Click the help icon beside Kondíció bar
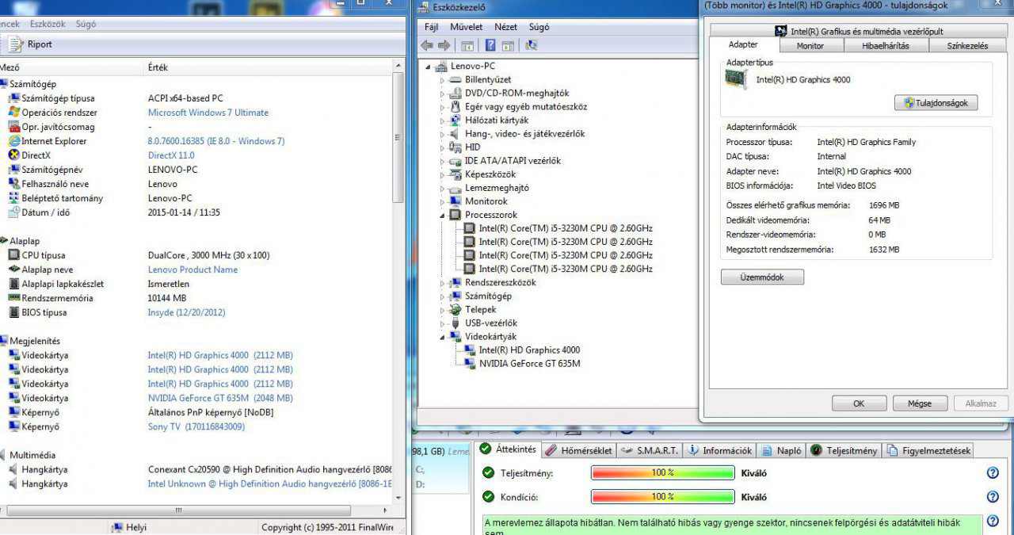The width and height of the screenshot is (1014, 535). tap(993, 497)
